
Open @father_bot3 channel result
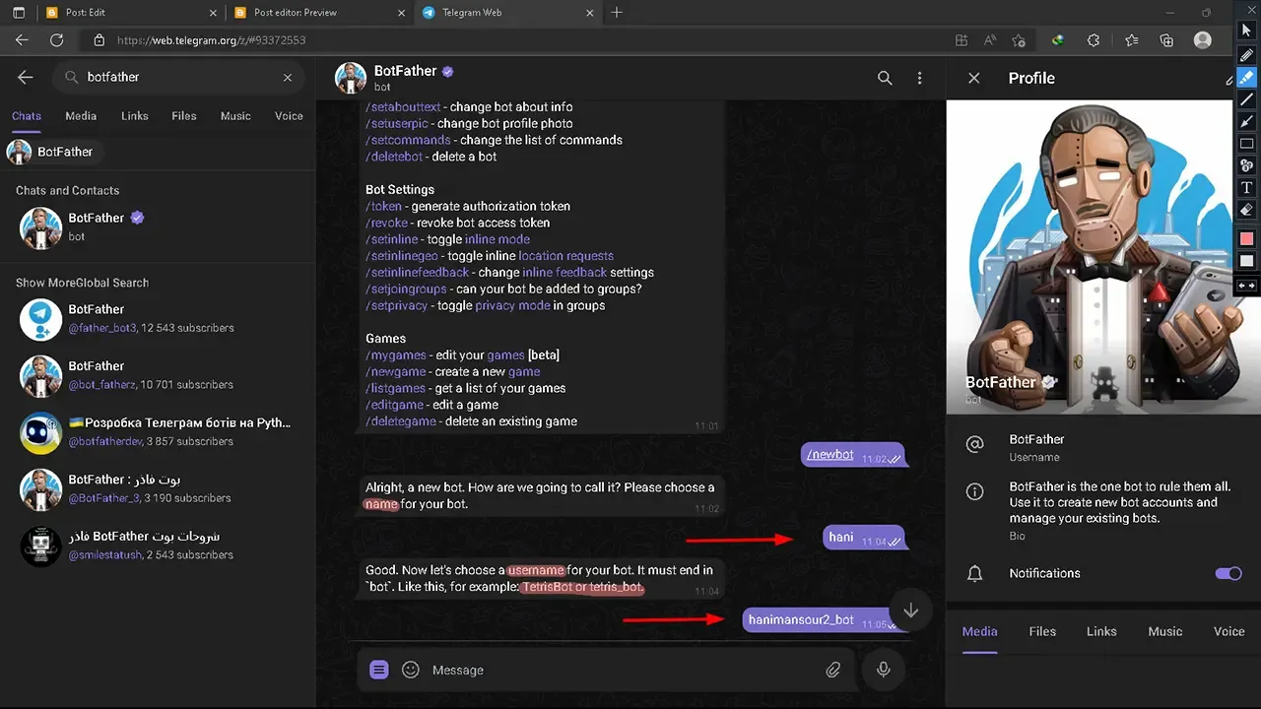(x=158, y=318)
